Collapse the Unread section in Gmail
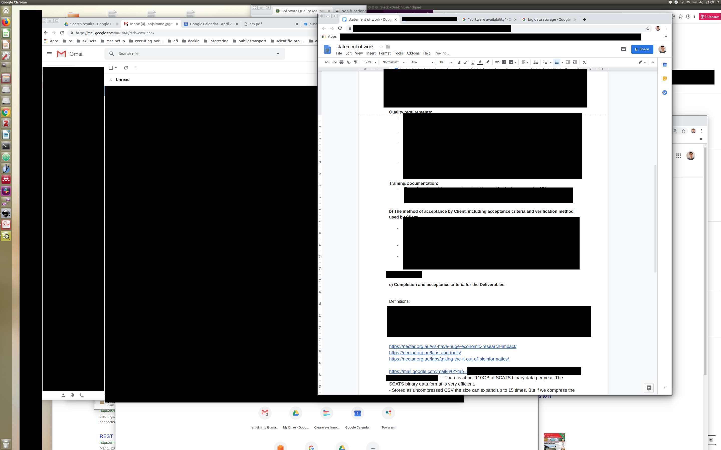This screenshot has width=721, height=450. click(x=111, y=80)
